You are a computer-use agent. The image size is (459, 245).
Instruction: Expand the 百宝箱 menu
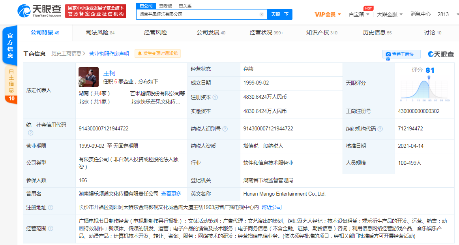359,14
